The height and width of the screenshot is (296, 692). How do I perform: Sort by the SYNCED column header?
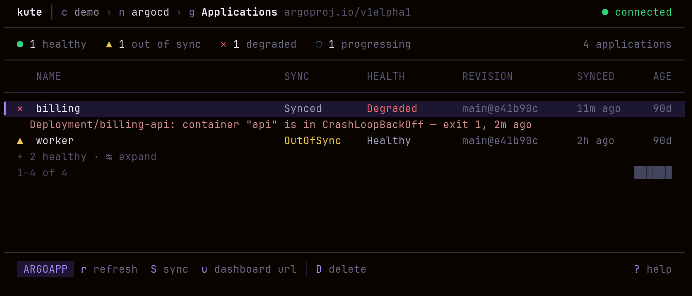point(596,77)
